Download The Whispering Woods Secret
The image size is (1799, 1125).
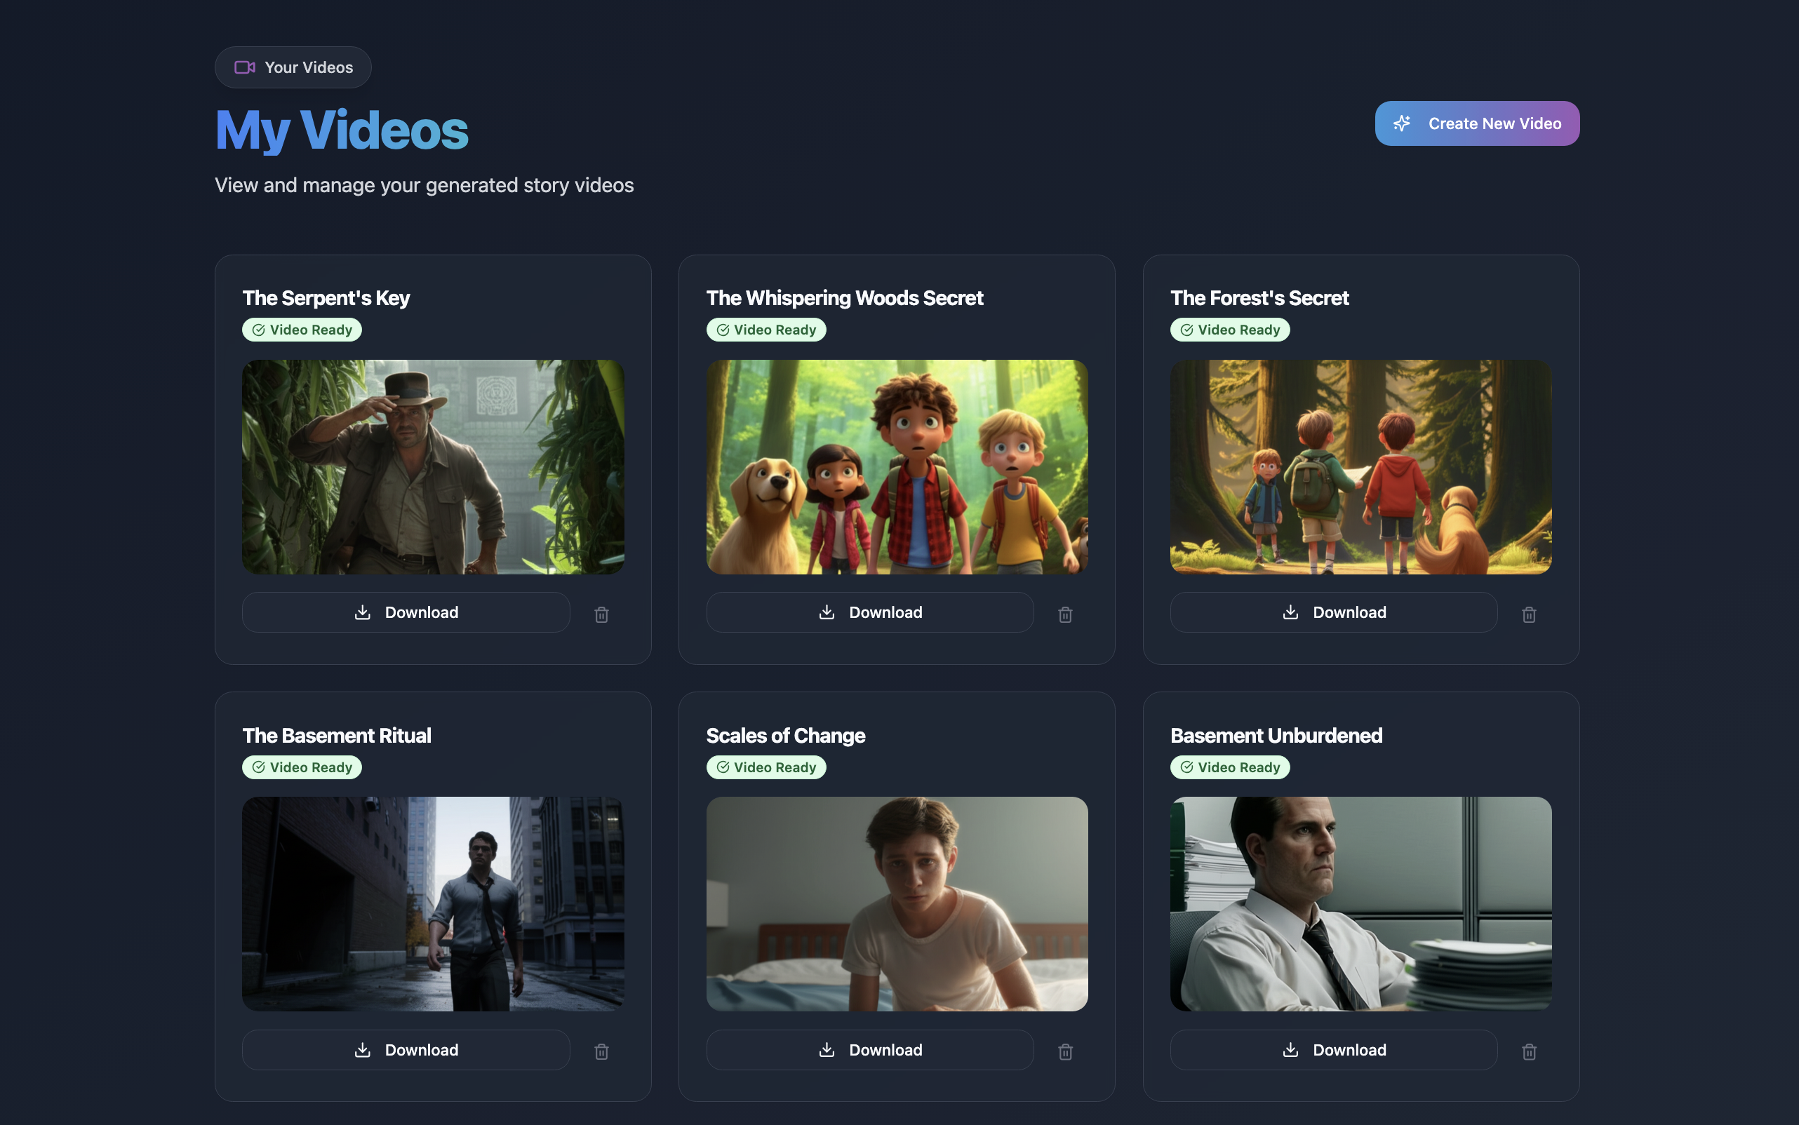point(869,612)
